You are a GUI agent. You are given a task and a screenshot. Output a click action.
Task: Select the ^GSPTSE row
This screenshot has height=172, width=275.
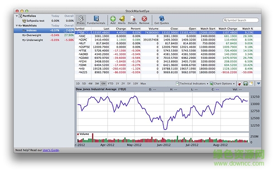pyautogui.click(x=168, y=47)
